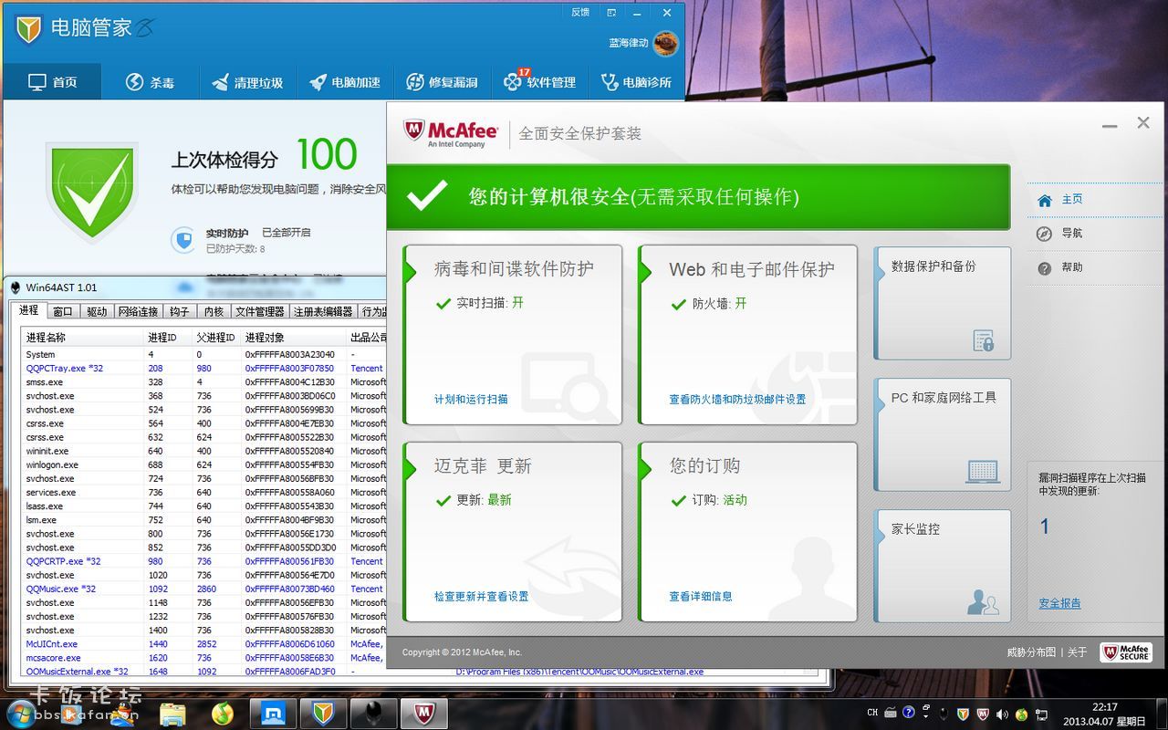This screenshot has width=1168, height=730.
Task: Switch to 进程 tab in Win64AST
Action: (x=29, y=311)
